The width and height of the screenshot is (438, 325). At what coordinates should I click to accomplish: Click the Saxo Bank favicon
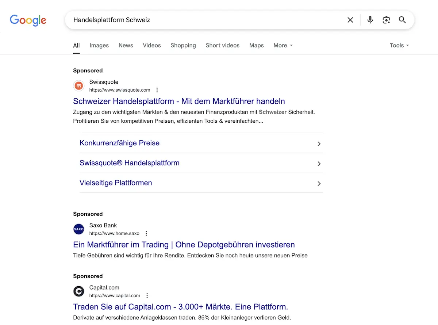pyautogui.click(x=79, y=229)
